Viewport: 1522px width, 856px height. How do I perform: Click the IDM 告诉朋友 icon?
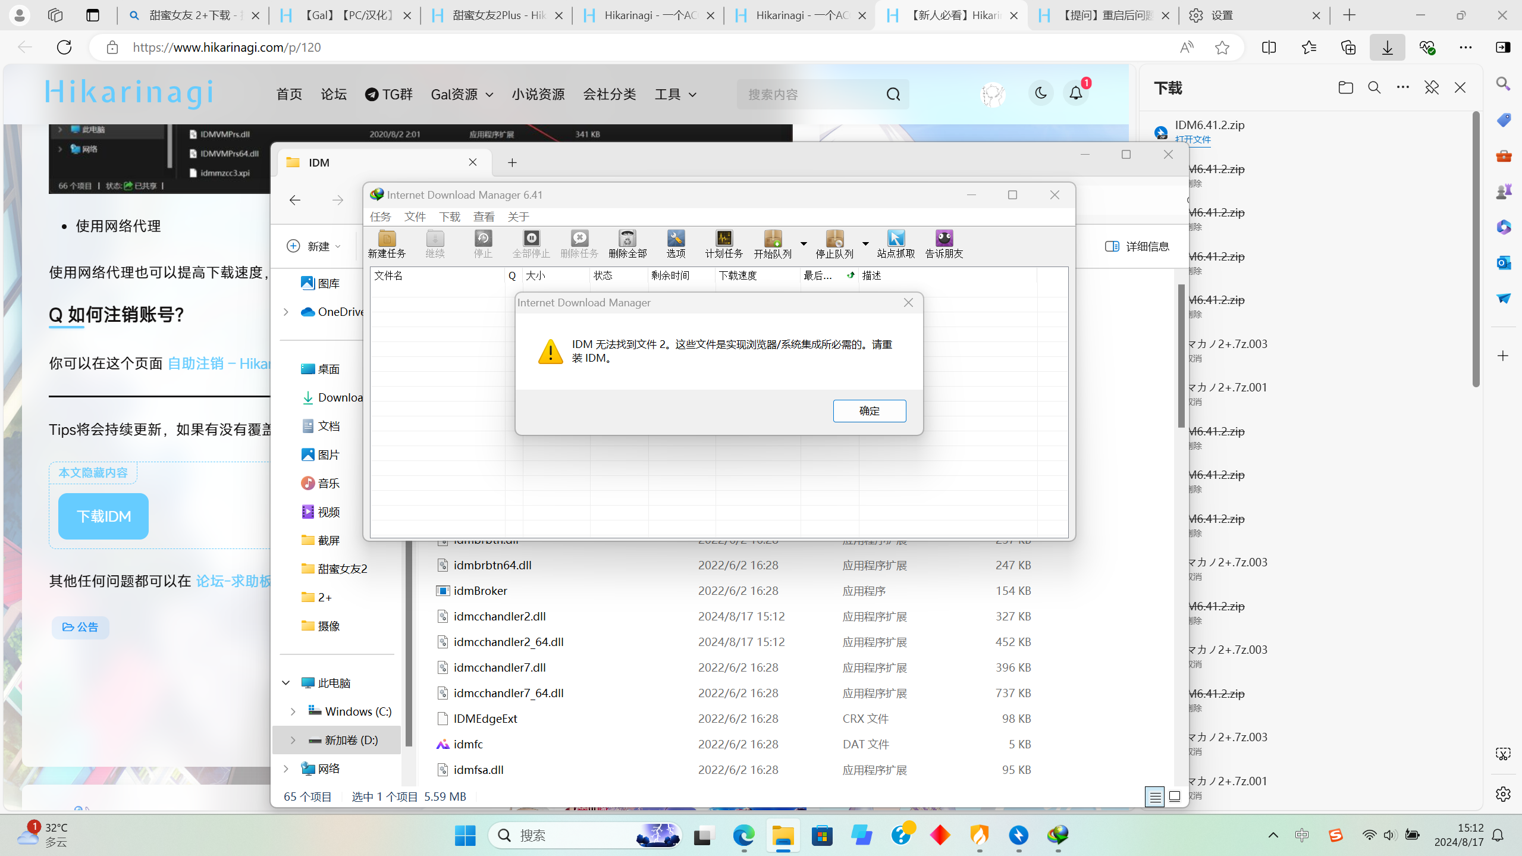point(944,244)
